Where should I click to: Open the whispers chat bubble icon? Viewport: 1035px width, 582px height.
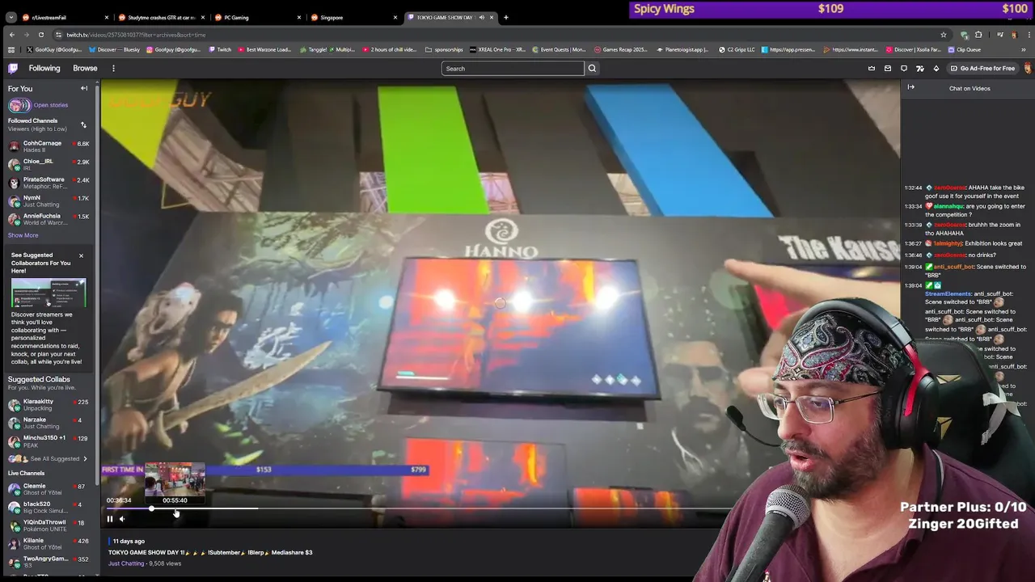903,69
